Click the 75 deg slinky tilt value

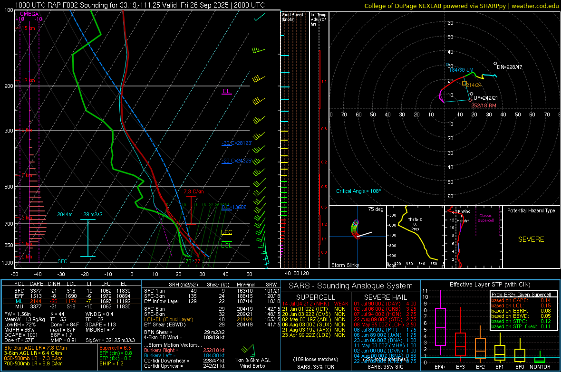click(376, 209)
